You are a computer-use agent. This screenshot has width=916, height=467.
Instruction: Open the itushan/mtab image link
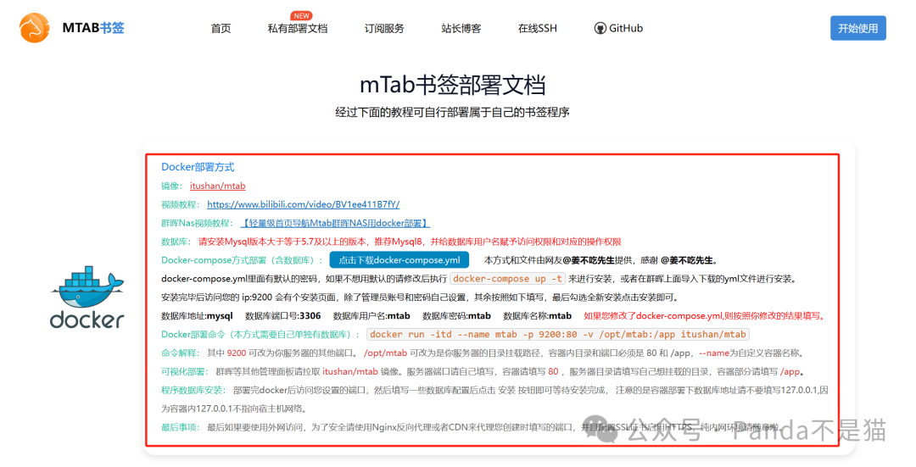(217, 186)
